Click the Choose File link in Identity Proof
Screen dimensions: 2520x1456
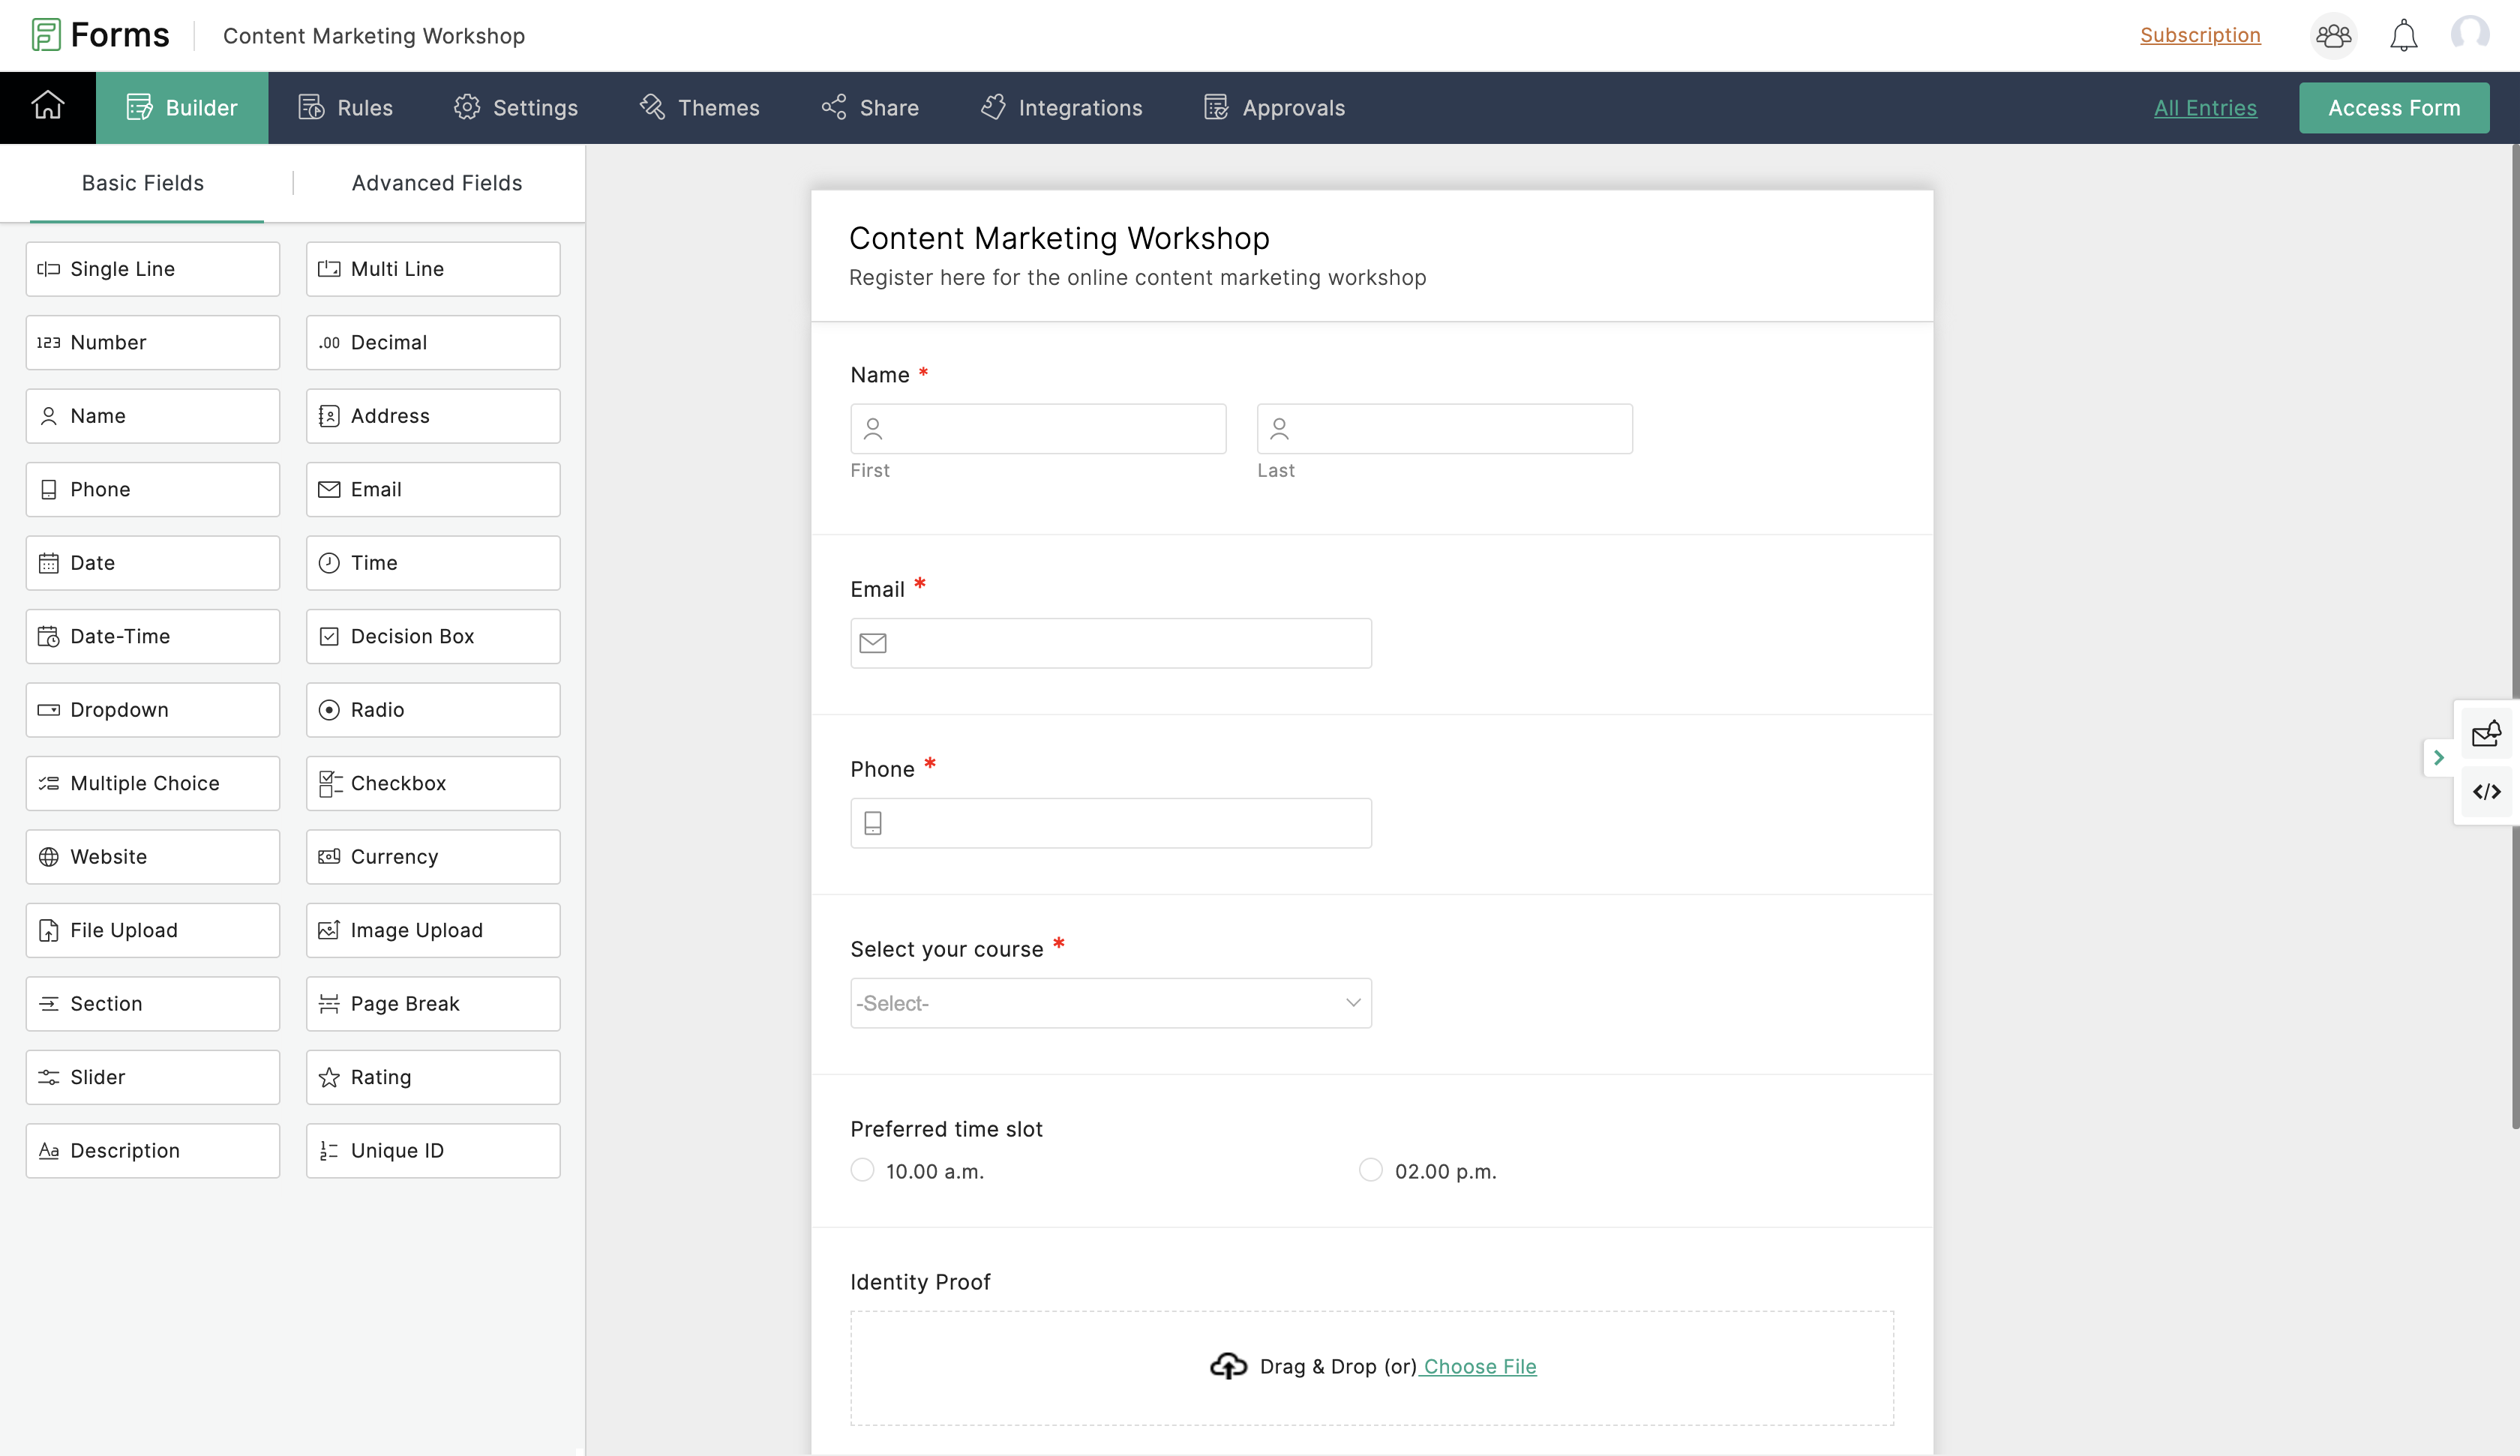pos(1480,1366)
